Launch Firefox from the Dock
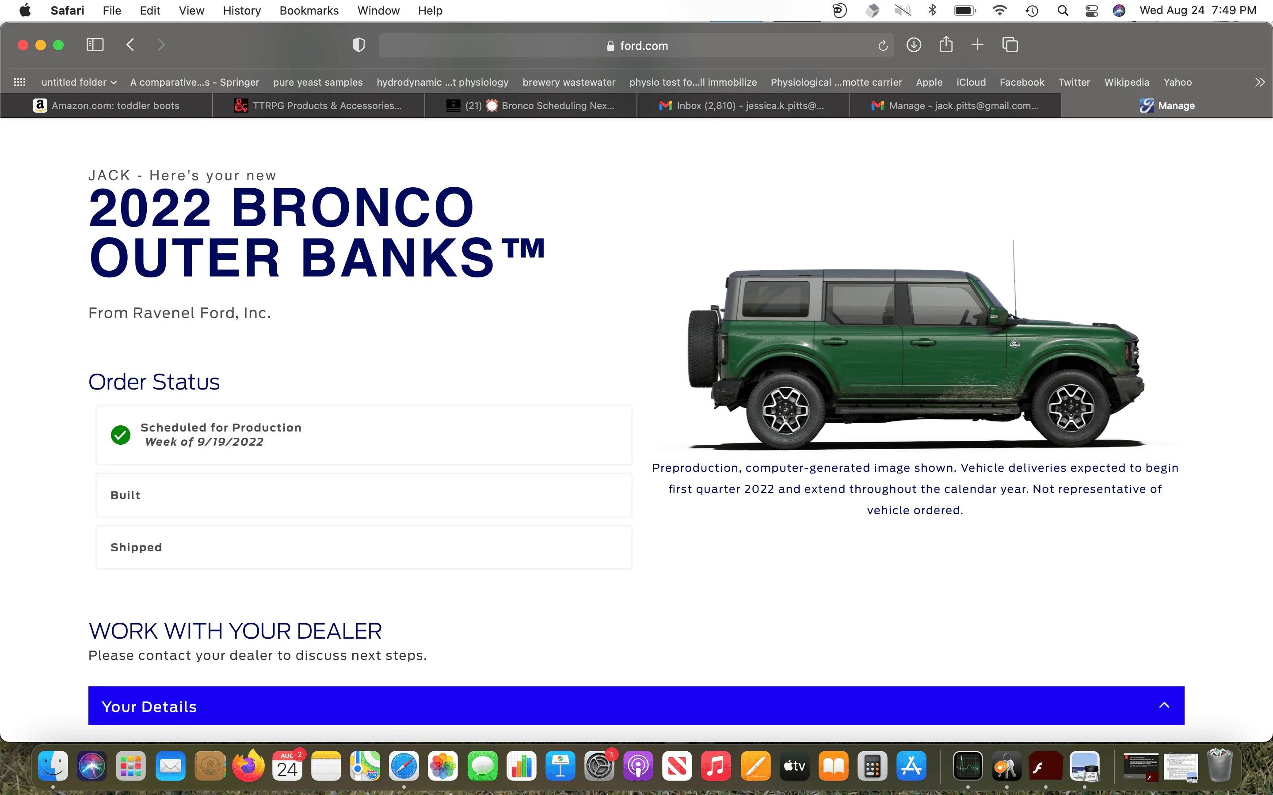The image size is (1273, 795). click(248, 765)
